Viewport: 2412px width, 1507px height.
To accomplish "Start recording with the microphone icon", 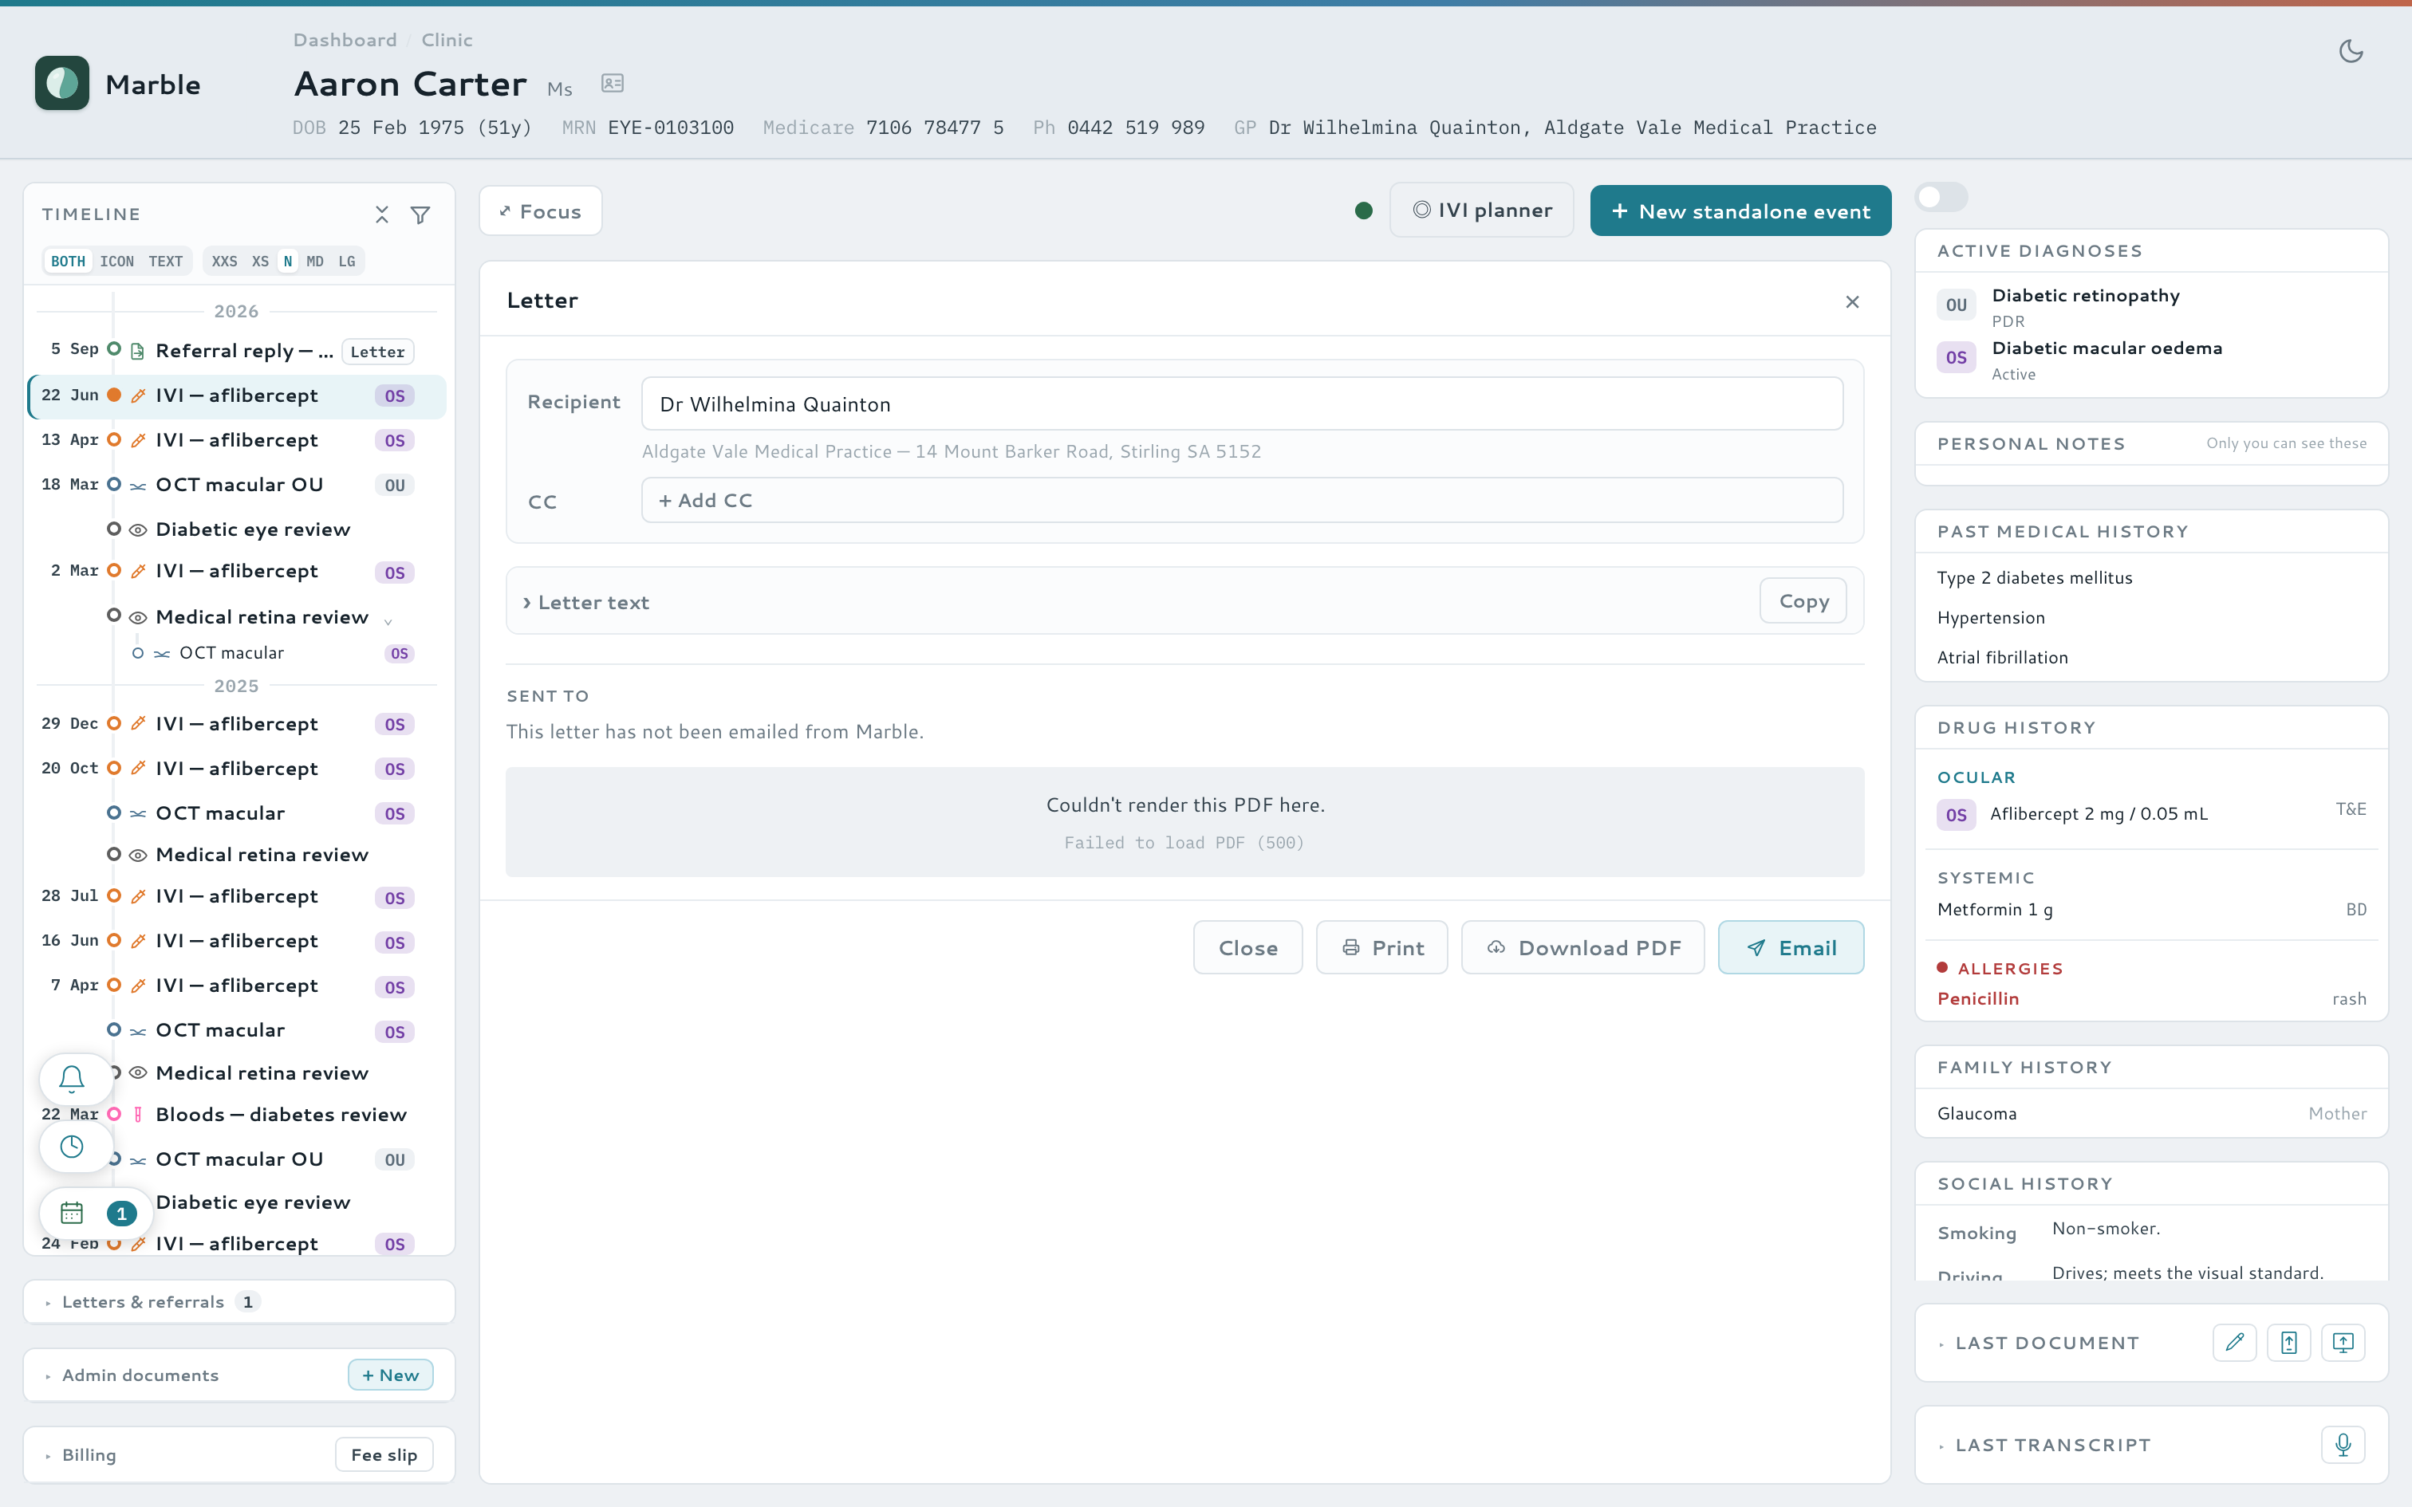I will [x=2343, y=1444].
